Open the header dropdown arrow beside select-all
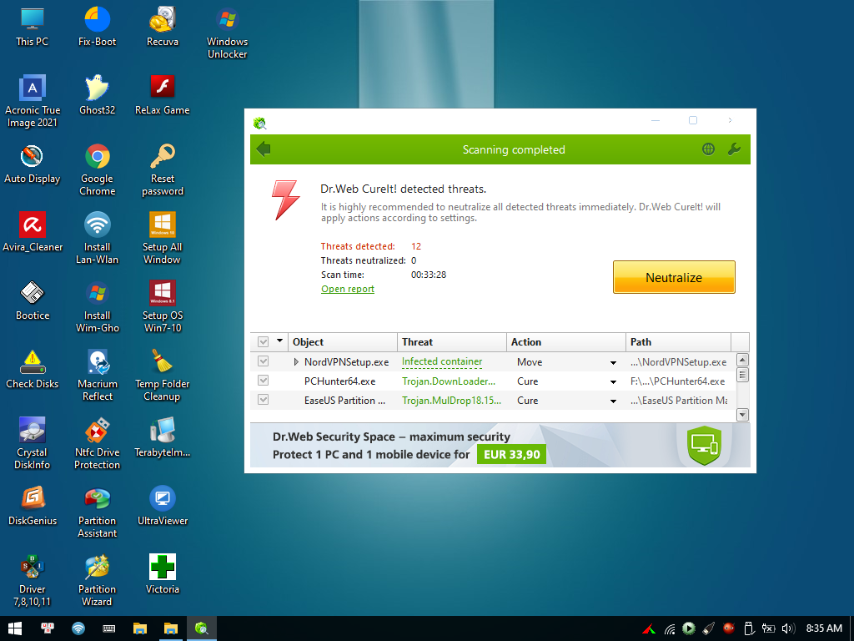854x641 pixels. click(x=280, y=341)
